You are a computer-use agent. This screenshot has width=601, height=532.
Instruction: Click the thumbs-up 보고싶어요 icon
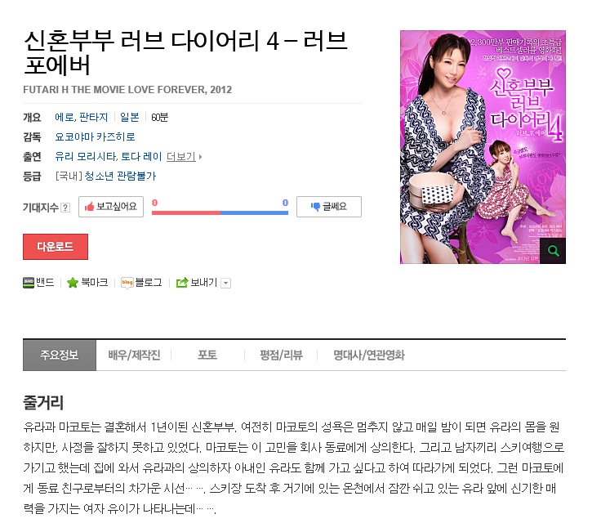pyautogui.click(x=89, y=207)
